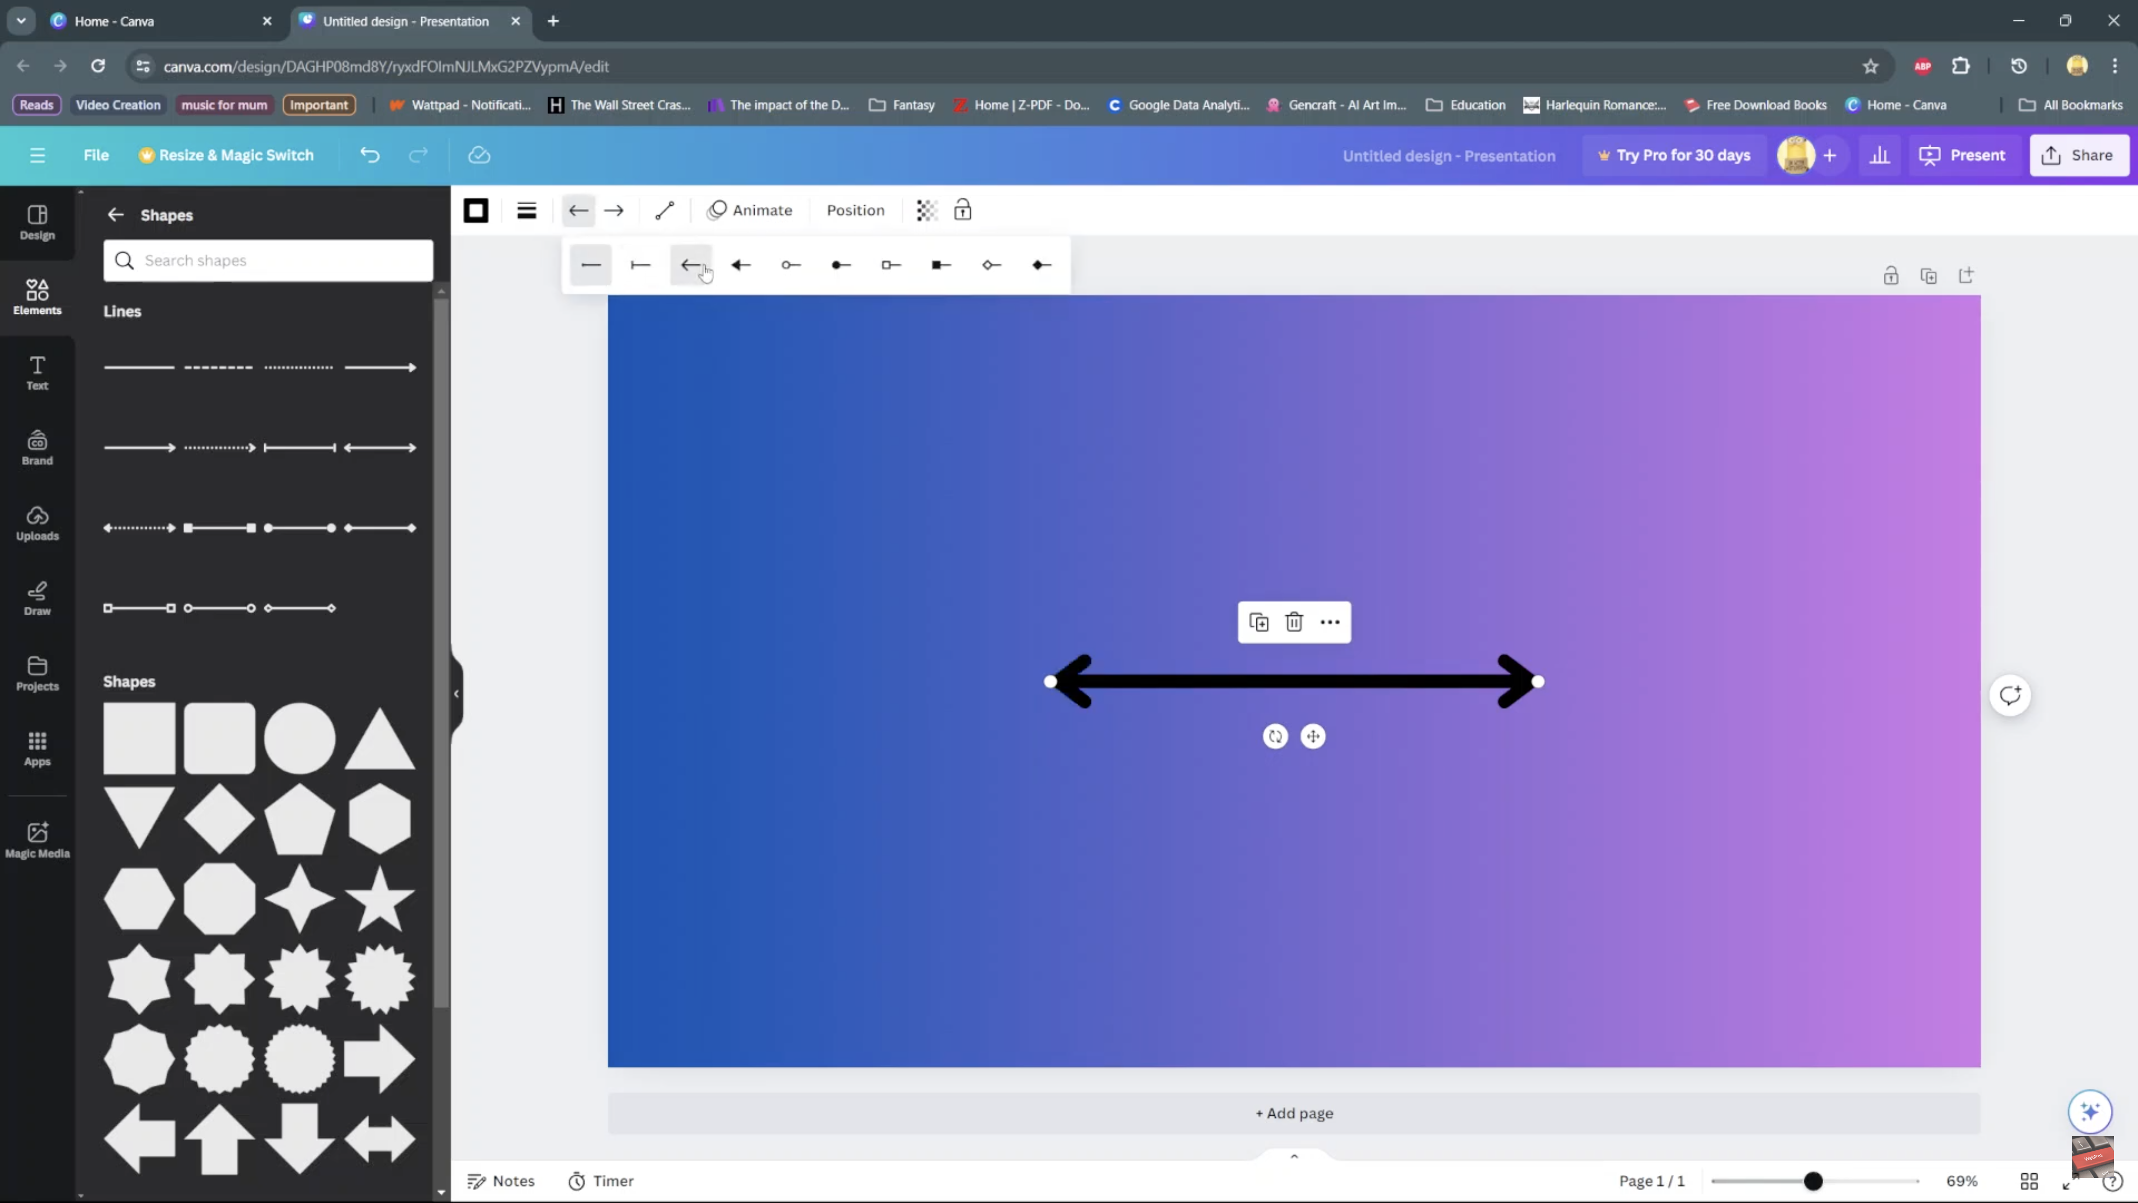
Task: Toggle the page lock icon above canvas
Action: [1891, 276]
